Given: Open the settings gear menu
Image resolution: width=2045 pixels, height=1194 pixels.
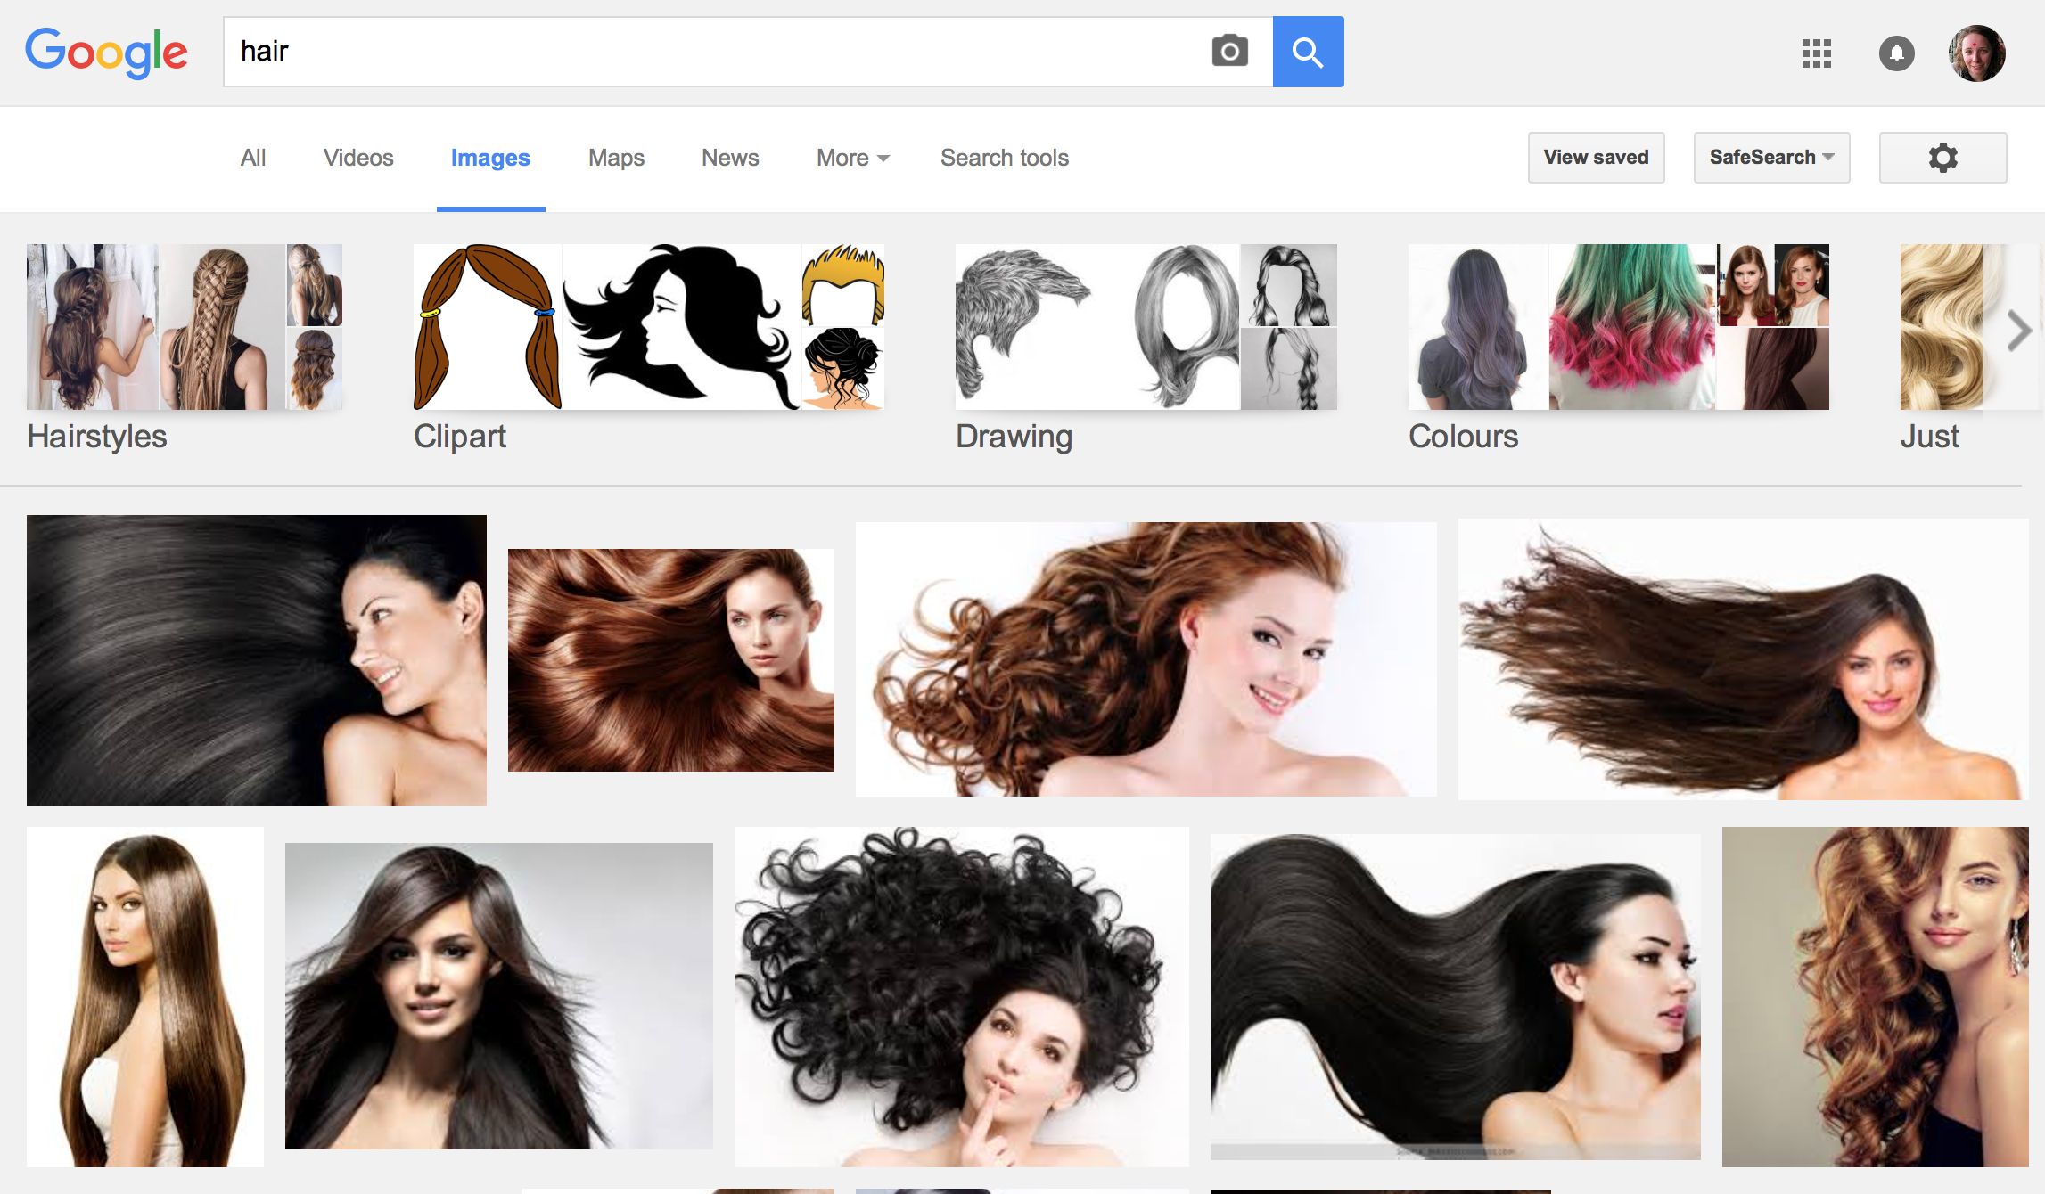Looking at the screenshot, I should point(1942,157).
